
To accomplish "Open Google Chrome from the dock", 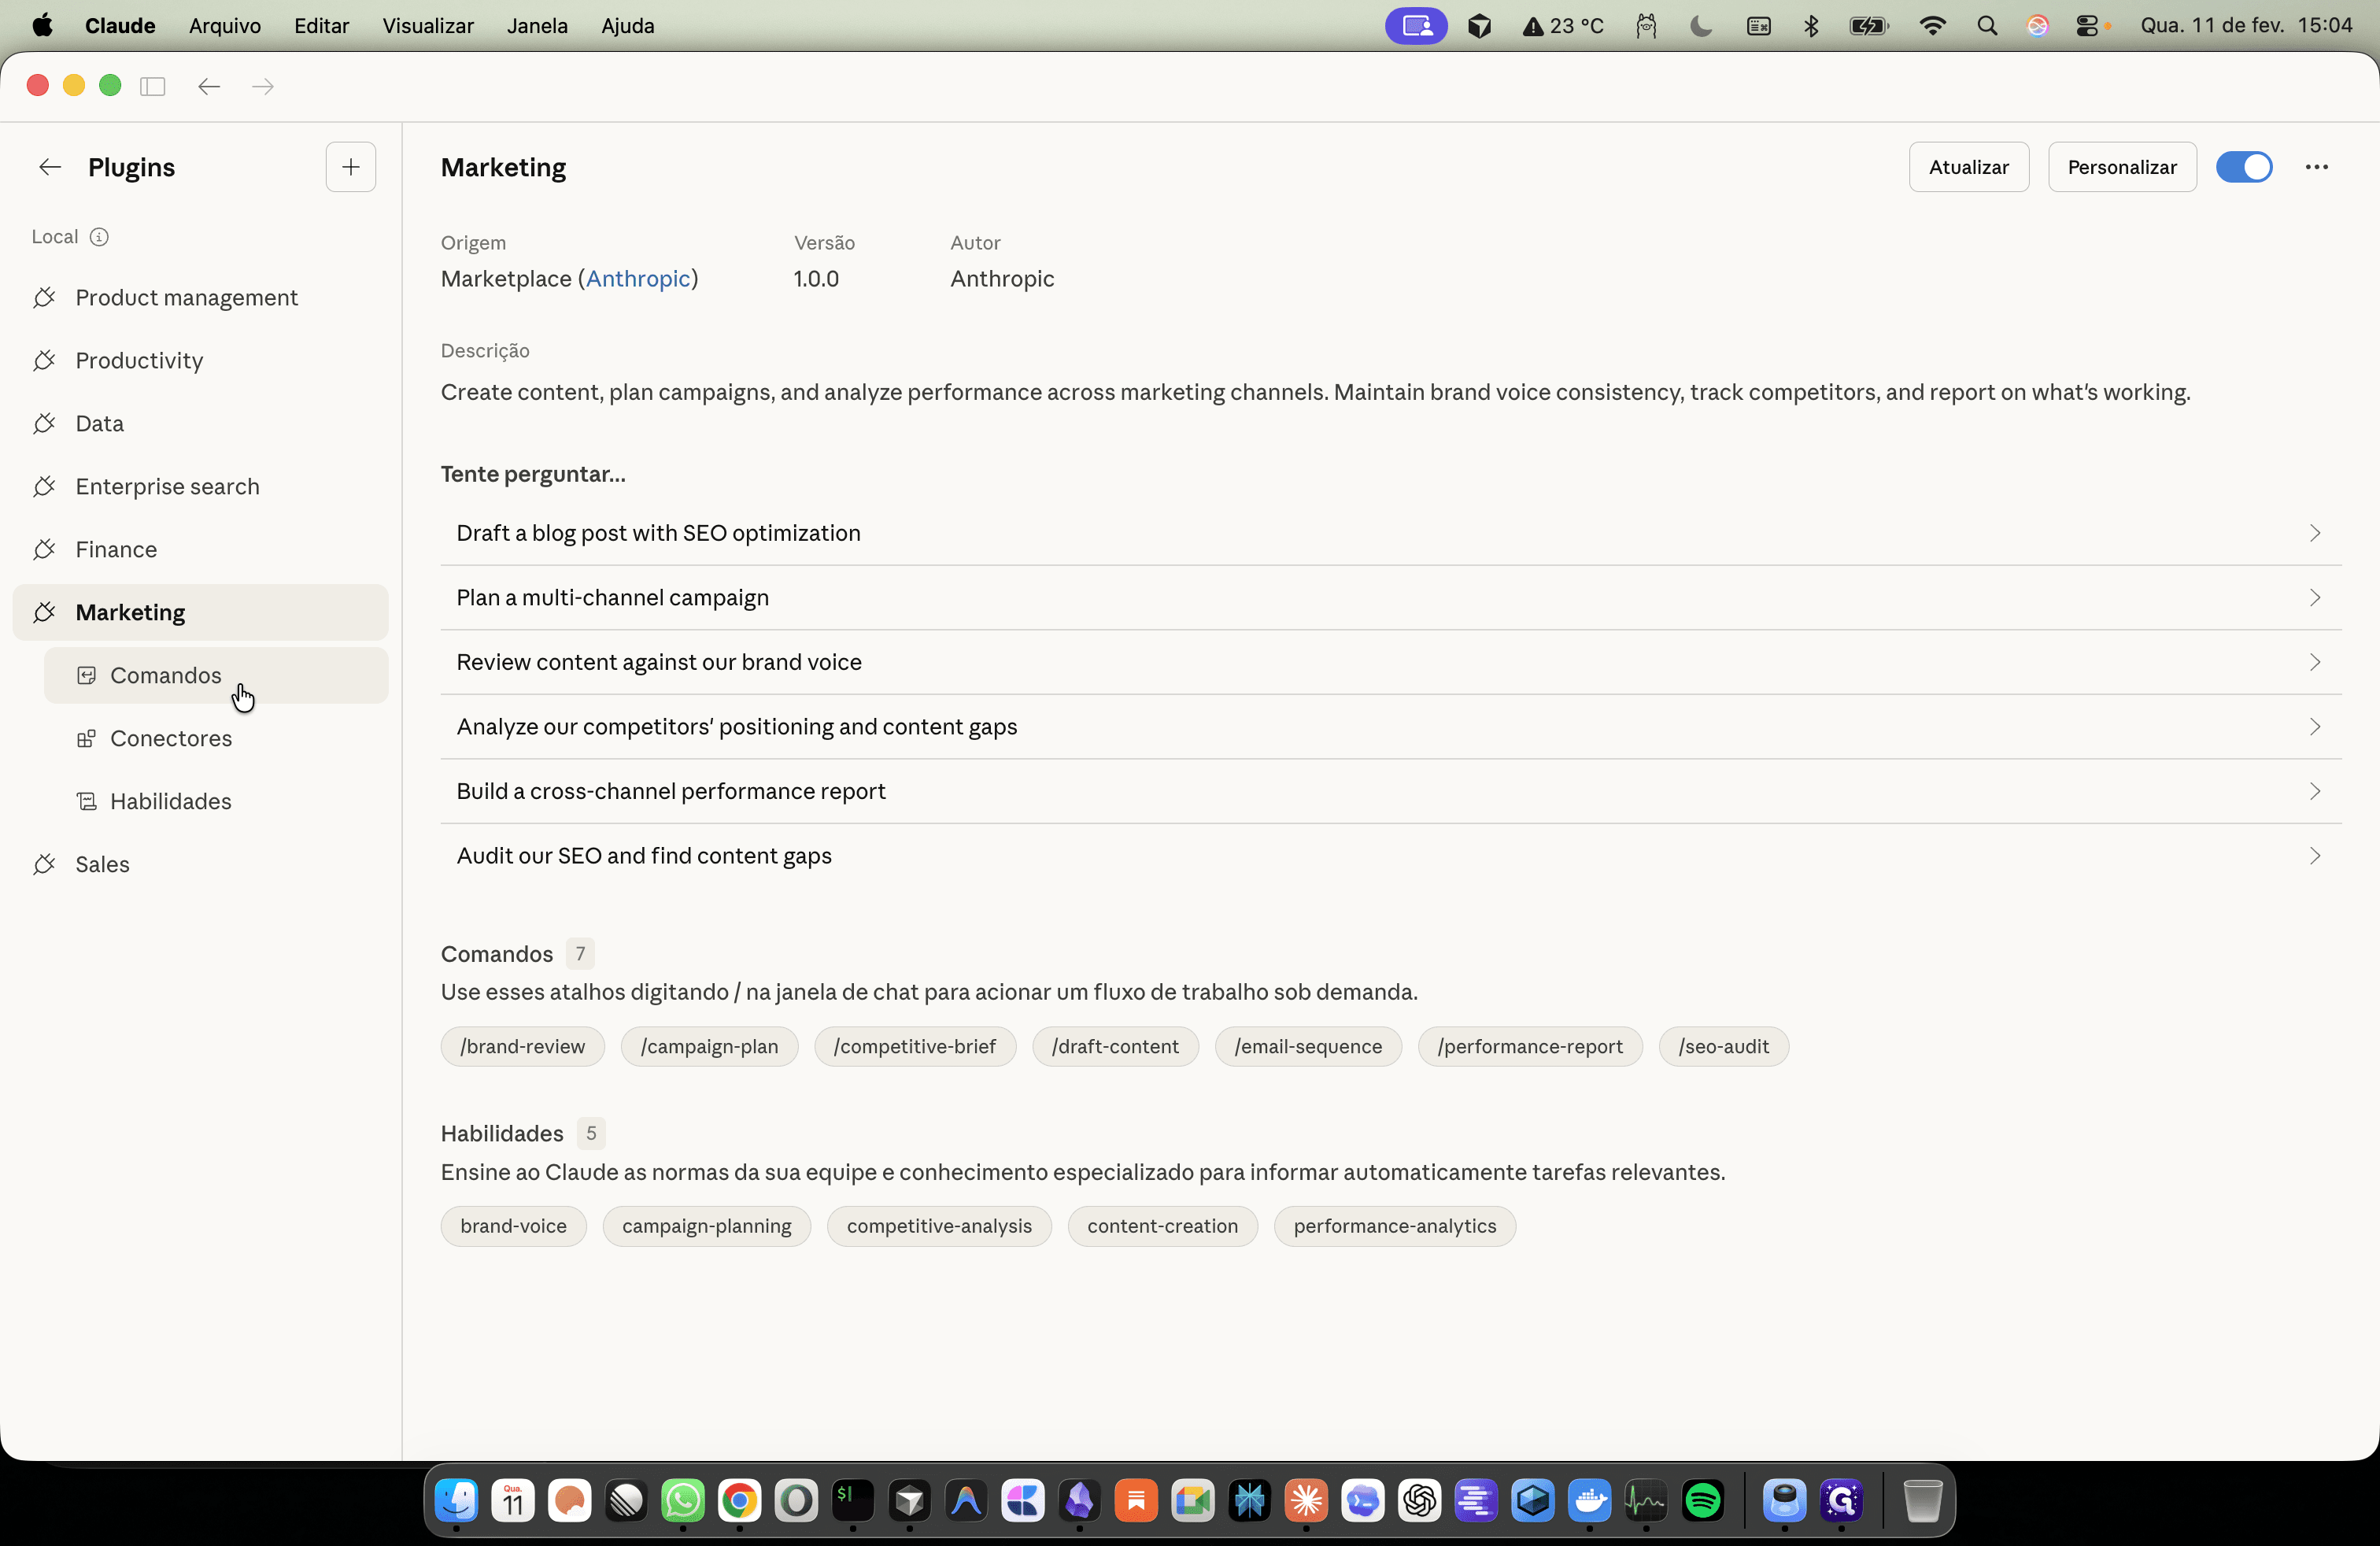I will (x=740, y=1500).
